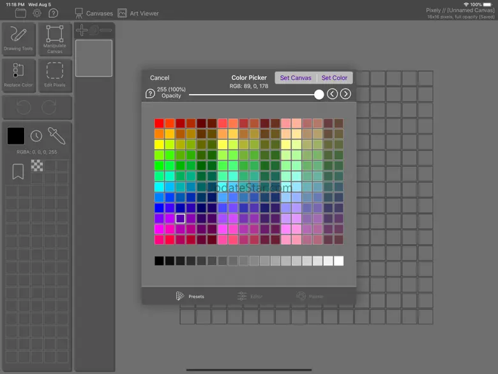Screen dimensions: 498x374
Task: Open the settings gear icon
Action: (x=37, y=13)
